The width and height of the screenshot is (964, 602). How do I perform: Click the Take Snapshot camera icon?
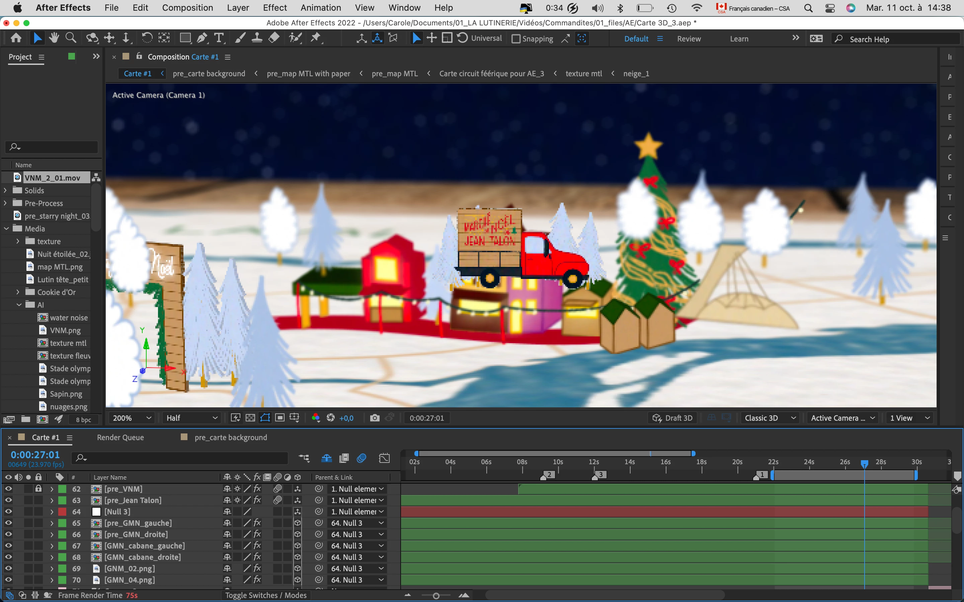pyautogui.click(x=375, y=418)
